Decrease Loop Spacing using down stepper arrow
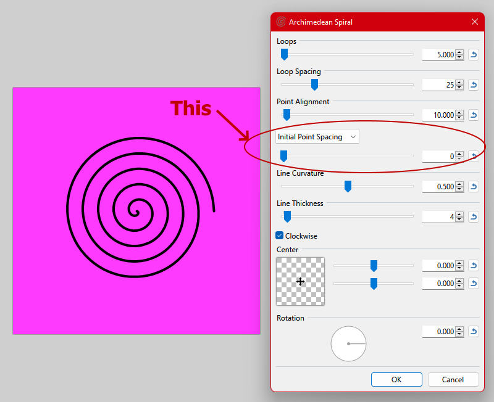Viewport: 494px width, 402px height. tap(459, 88)
